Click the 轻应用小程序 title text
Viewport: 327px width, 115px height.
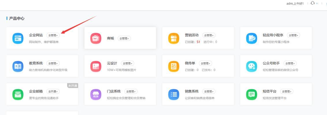[x=273, y=35]
